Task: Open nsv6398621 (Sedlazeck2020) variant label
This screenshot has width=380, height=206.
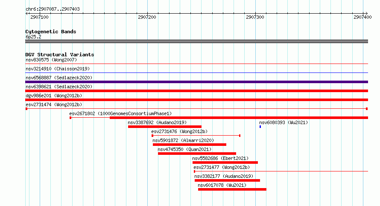Action: pos(59,87)
